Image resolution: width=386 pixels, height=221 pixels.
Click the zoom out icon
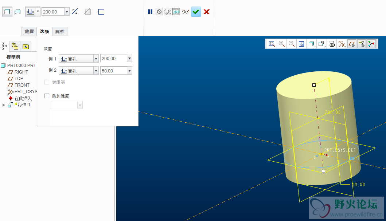coord(292,44)
